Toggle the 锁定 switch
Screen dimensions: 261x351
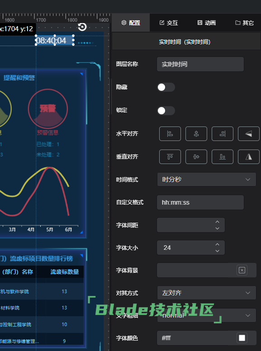coord(166,111)
